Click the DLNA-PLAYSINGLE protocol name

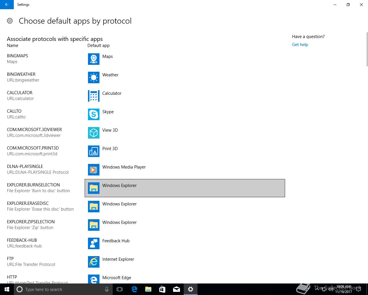[x=25, y=167]
